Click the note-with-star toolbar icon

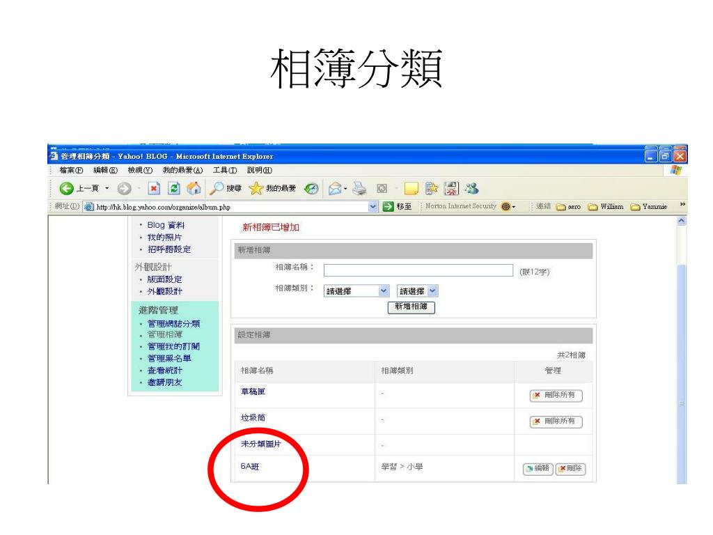[431, 188]
